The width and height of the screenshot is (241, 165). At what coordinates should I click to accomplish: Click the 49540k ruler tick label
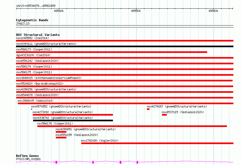point(59,11)
